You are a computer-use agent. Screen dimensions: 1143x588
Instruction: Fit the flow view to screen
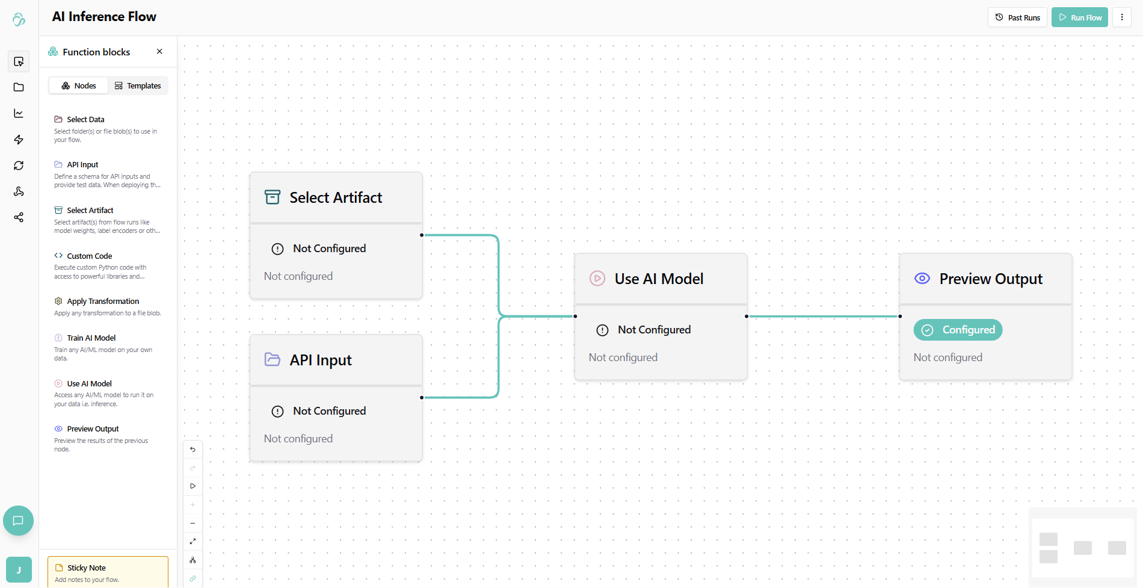pos(193,542)
